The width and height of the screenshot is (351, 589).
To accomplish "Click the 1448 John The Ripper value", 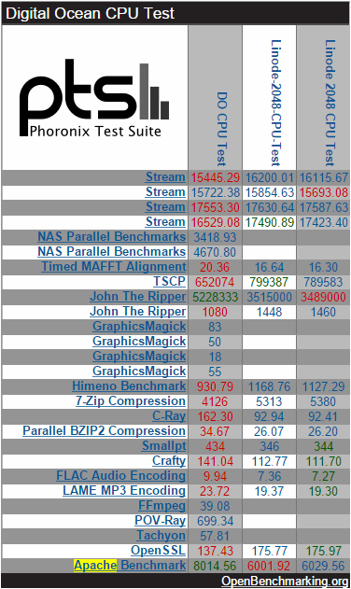I will pyautogui.click(x=269, y=312).
